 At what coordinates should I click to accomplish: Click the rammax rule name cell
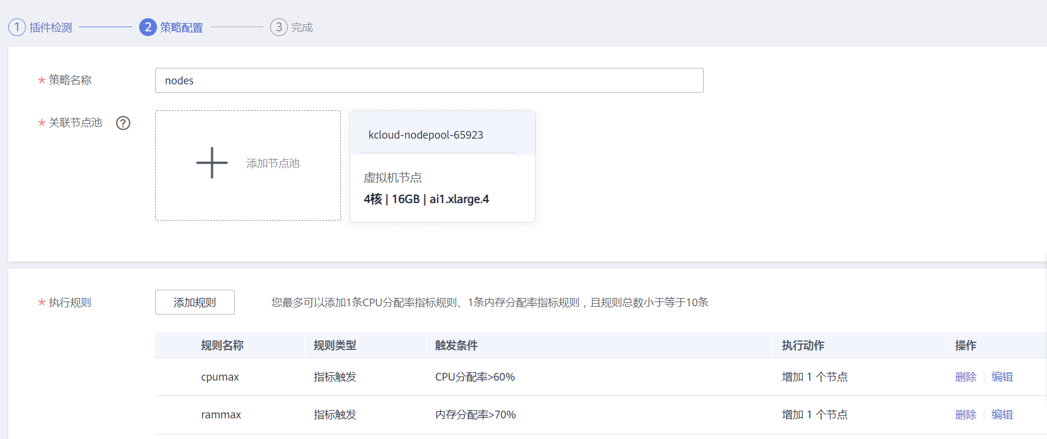click(x=221, y=415)
